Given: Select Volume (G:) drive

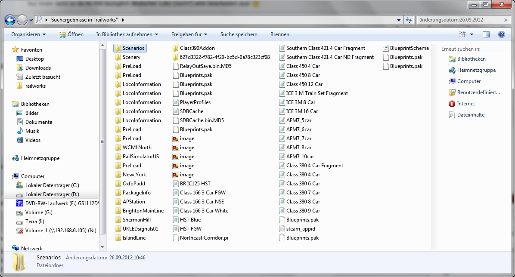Looking at the screenshot, I should pyautogui.click(x=39, y=212).
